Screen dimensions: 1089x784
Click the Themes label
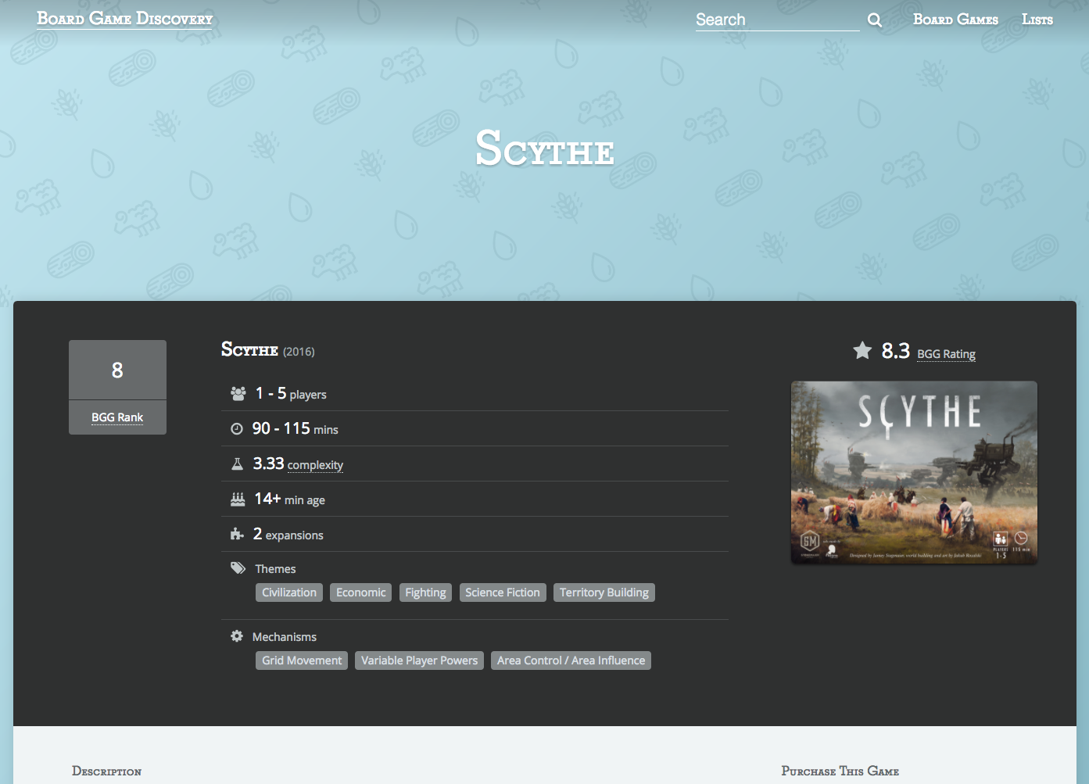point(275,569)
